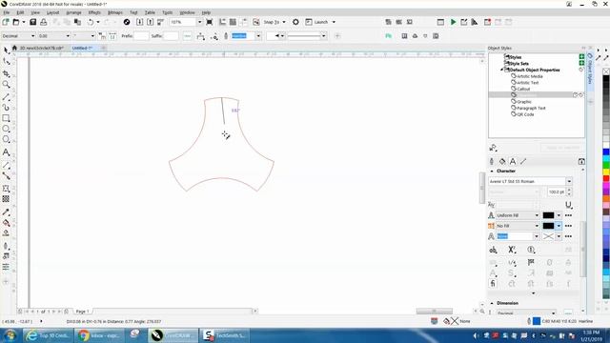Open the Layout menu
This screenshot has height=343, width=610.
click(x=53, y=12)
